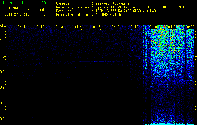Click the HROFFT title text
The height and width of the screenshot is (125, 197).
[x=19, y=2]
